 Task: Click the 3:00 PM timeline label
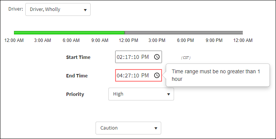point(157,40)
